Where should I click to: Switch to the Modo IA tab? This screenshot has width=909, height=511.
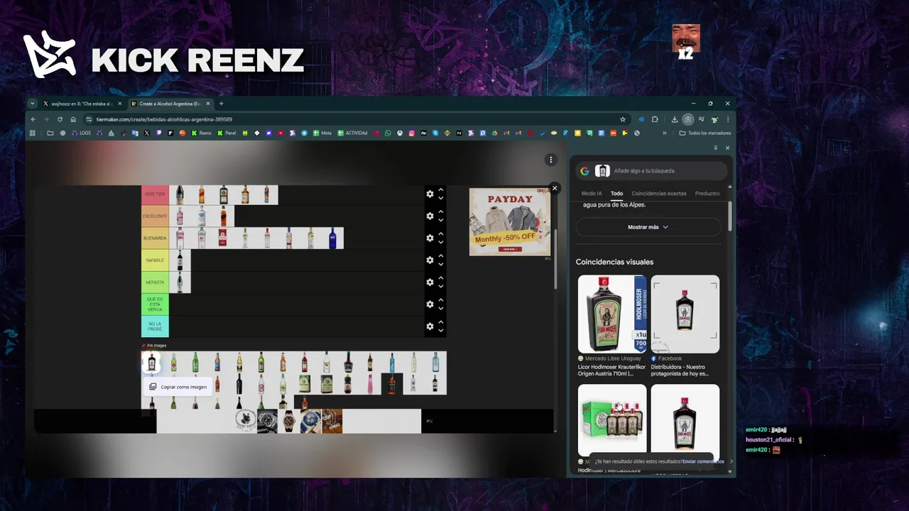tap(592, 194)
